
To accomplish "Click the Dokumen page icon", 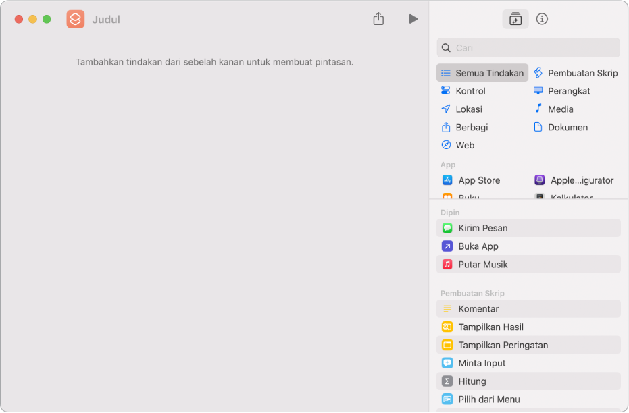I will [538, 127].
